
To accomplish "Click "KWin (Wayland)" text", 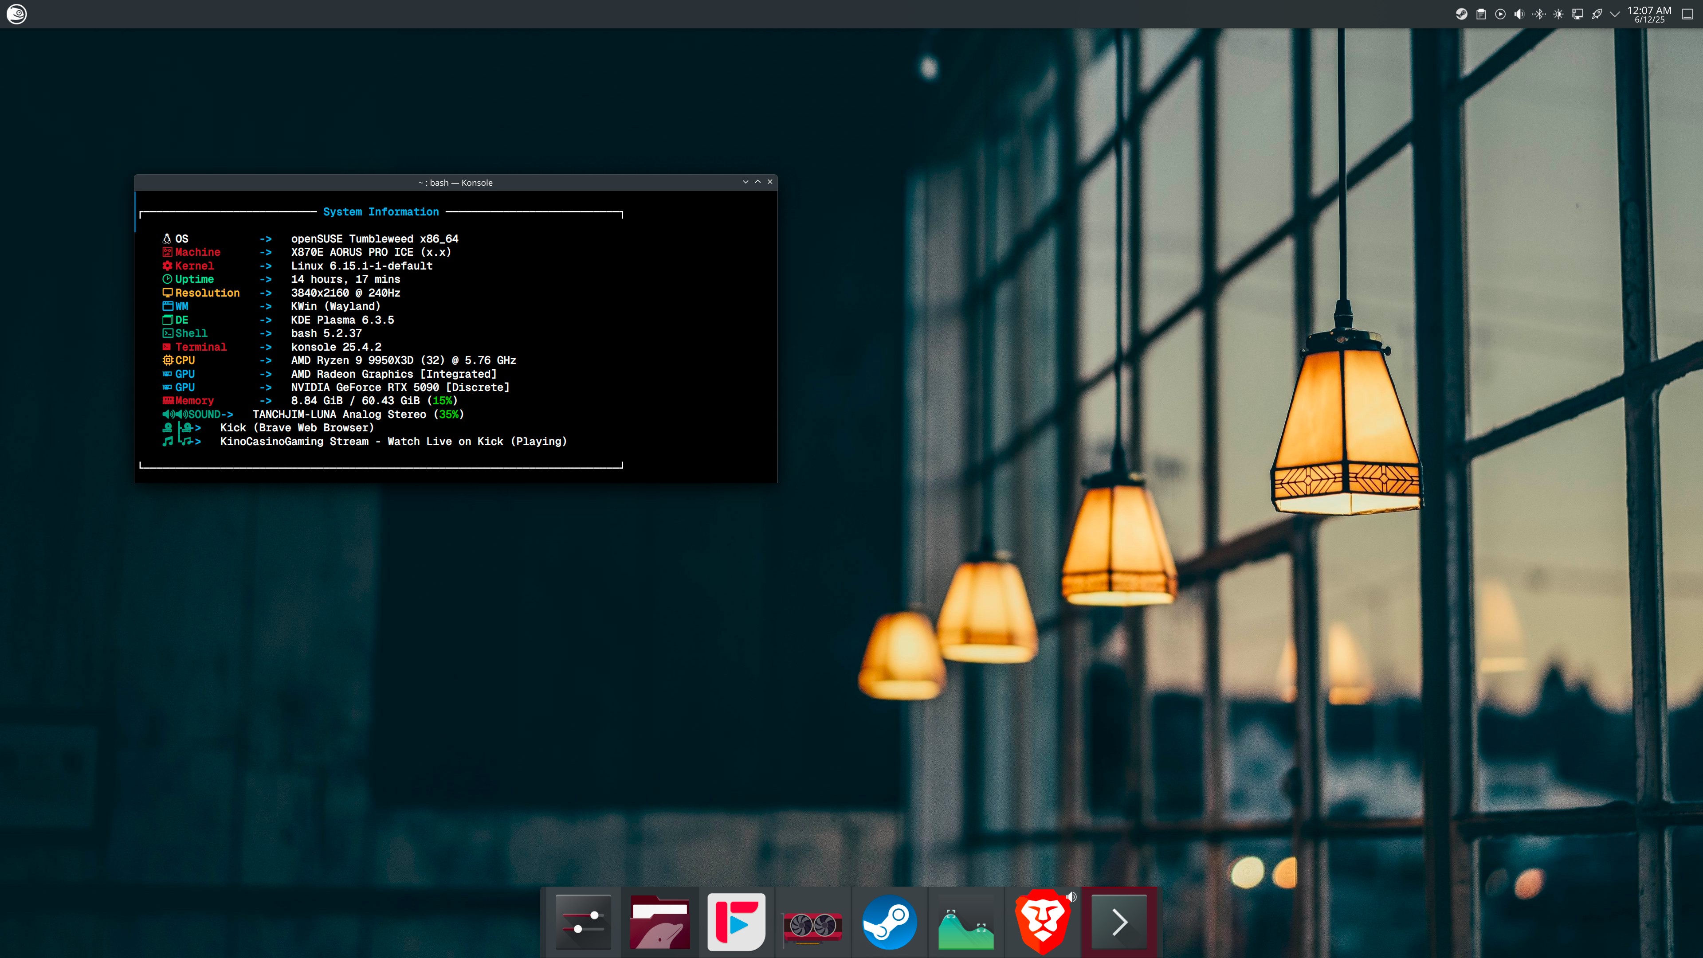I will [x=336, y=306].
